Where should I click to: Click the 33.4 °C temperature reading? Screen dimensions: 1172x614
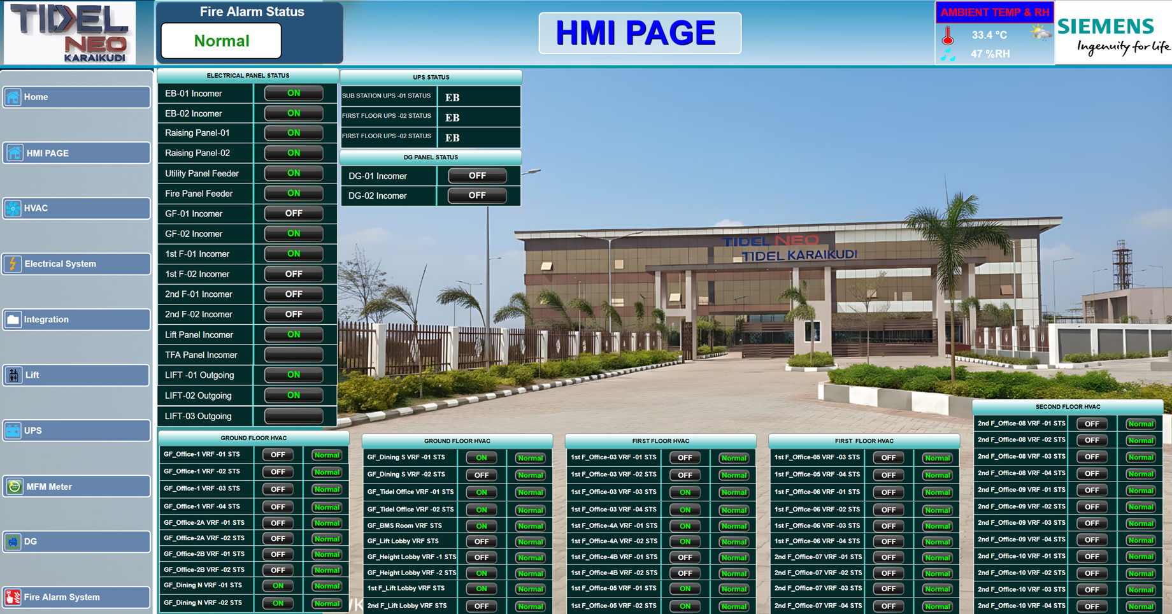pos(989,35)
